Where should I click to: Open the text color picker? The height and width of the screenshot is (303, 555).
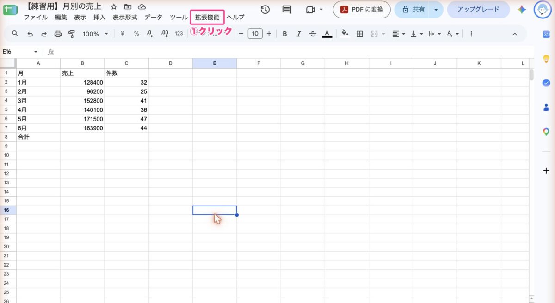point(327,34)
